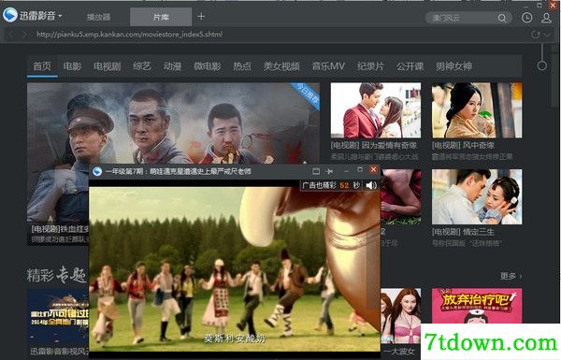Switch to the 播放器 tab
The image size is (561, 360).
pyautogui.click(x=98, y=17)
